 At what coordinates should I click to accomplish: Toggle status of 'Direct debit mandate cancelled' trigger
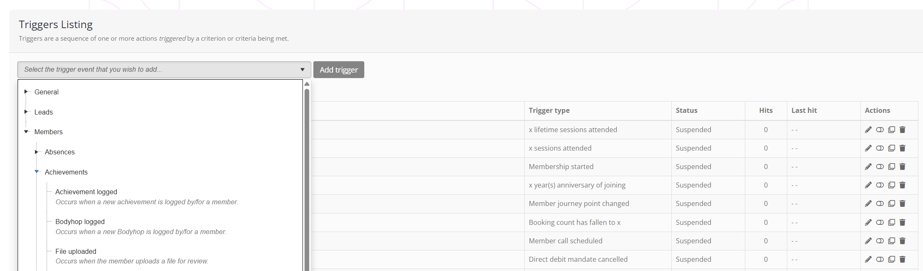click(880, 259)
